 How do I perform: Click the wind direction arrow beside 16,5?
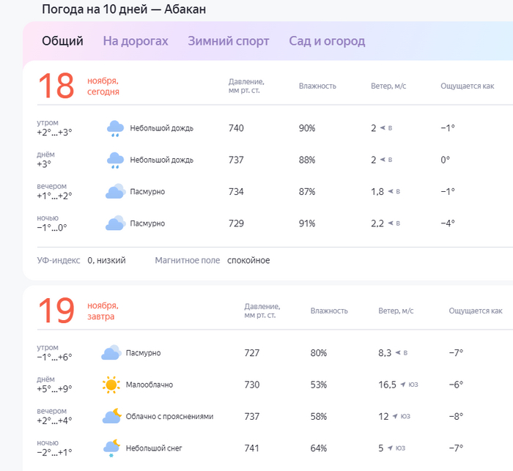403,385
